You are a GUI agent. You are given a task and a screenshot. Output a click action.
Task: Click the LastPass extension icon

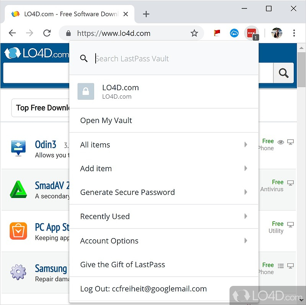click(x=252, y=33)
